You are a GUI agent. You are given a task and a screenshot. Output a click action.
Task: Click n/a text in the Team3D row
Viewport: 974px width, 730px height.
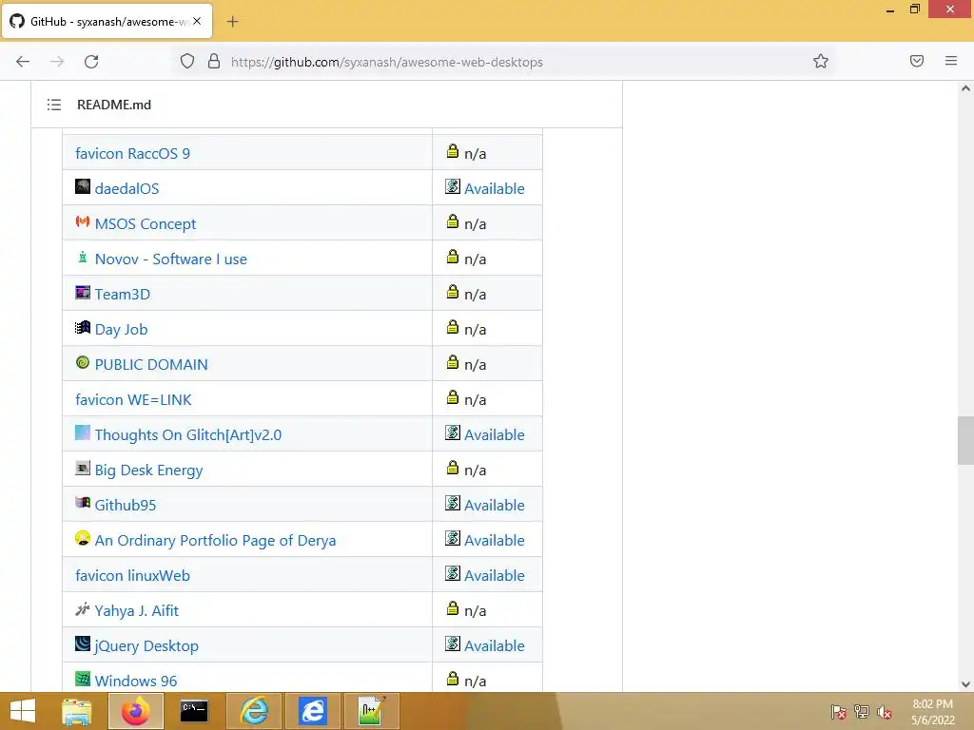476,295
